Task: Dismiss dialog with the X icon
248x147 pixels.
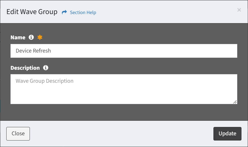Action: tap(239, 10)
